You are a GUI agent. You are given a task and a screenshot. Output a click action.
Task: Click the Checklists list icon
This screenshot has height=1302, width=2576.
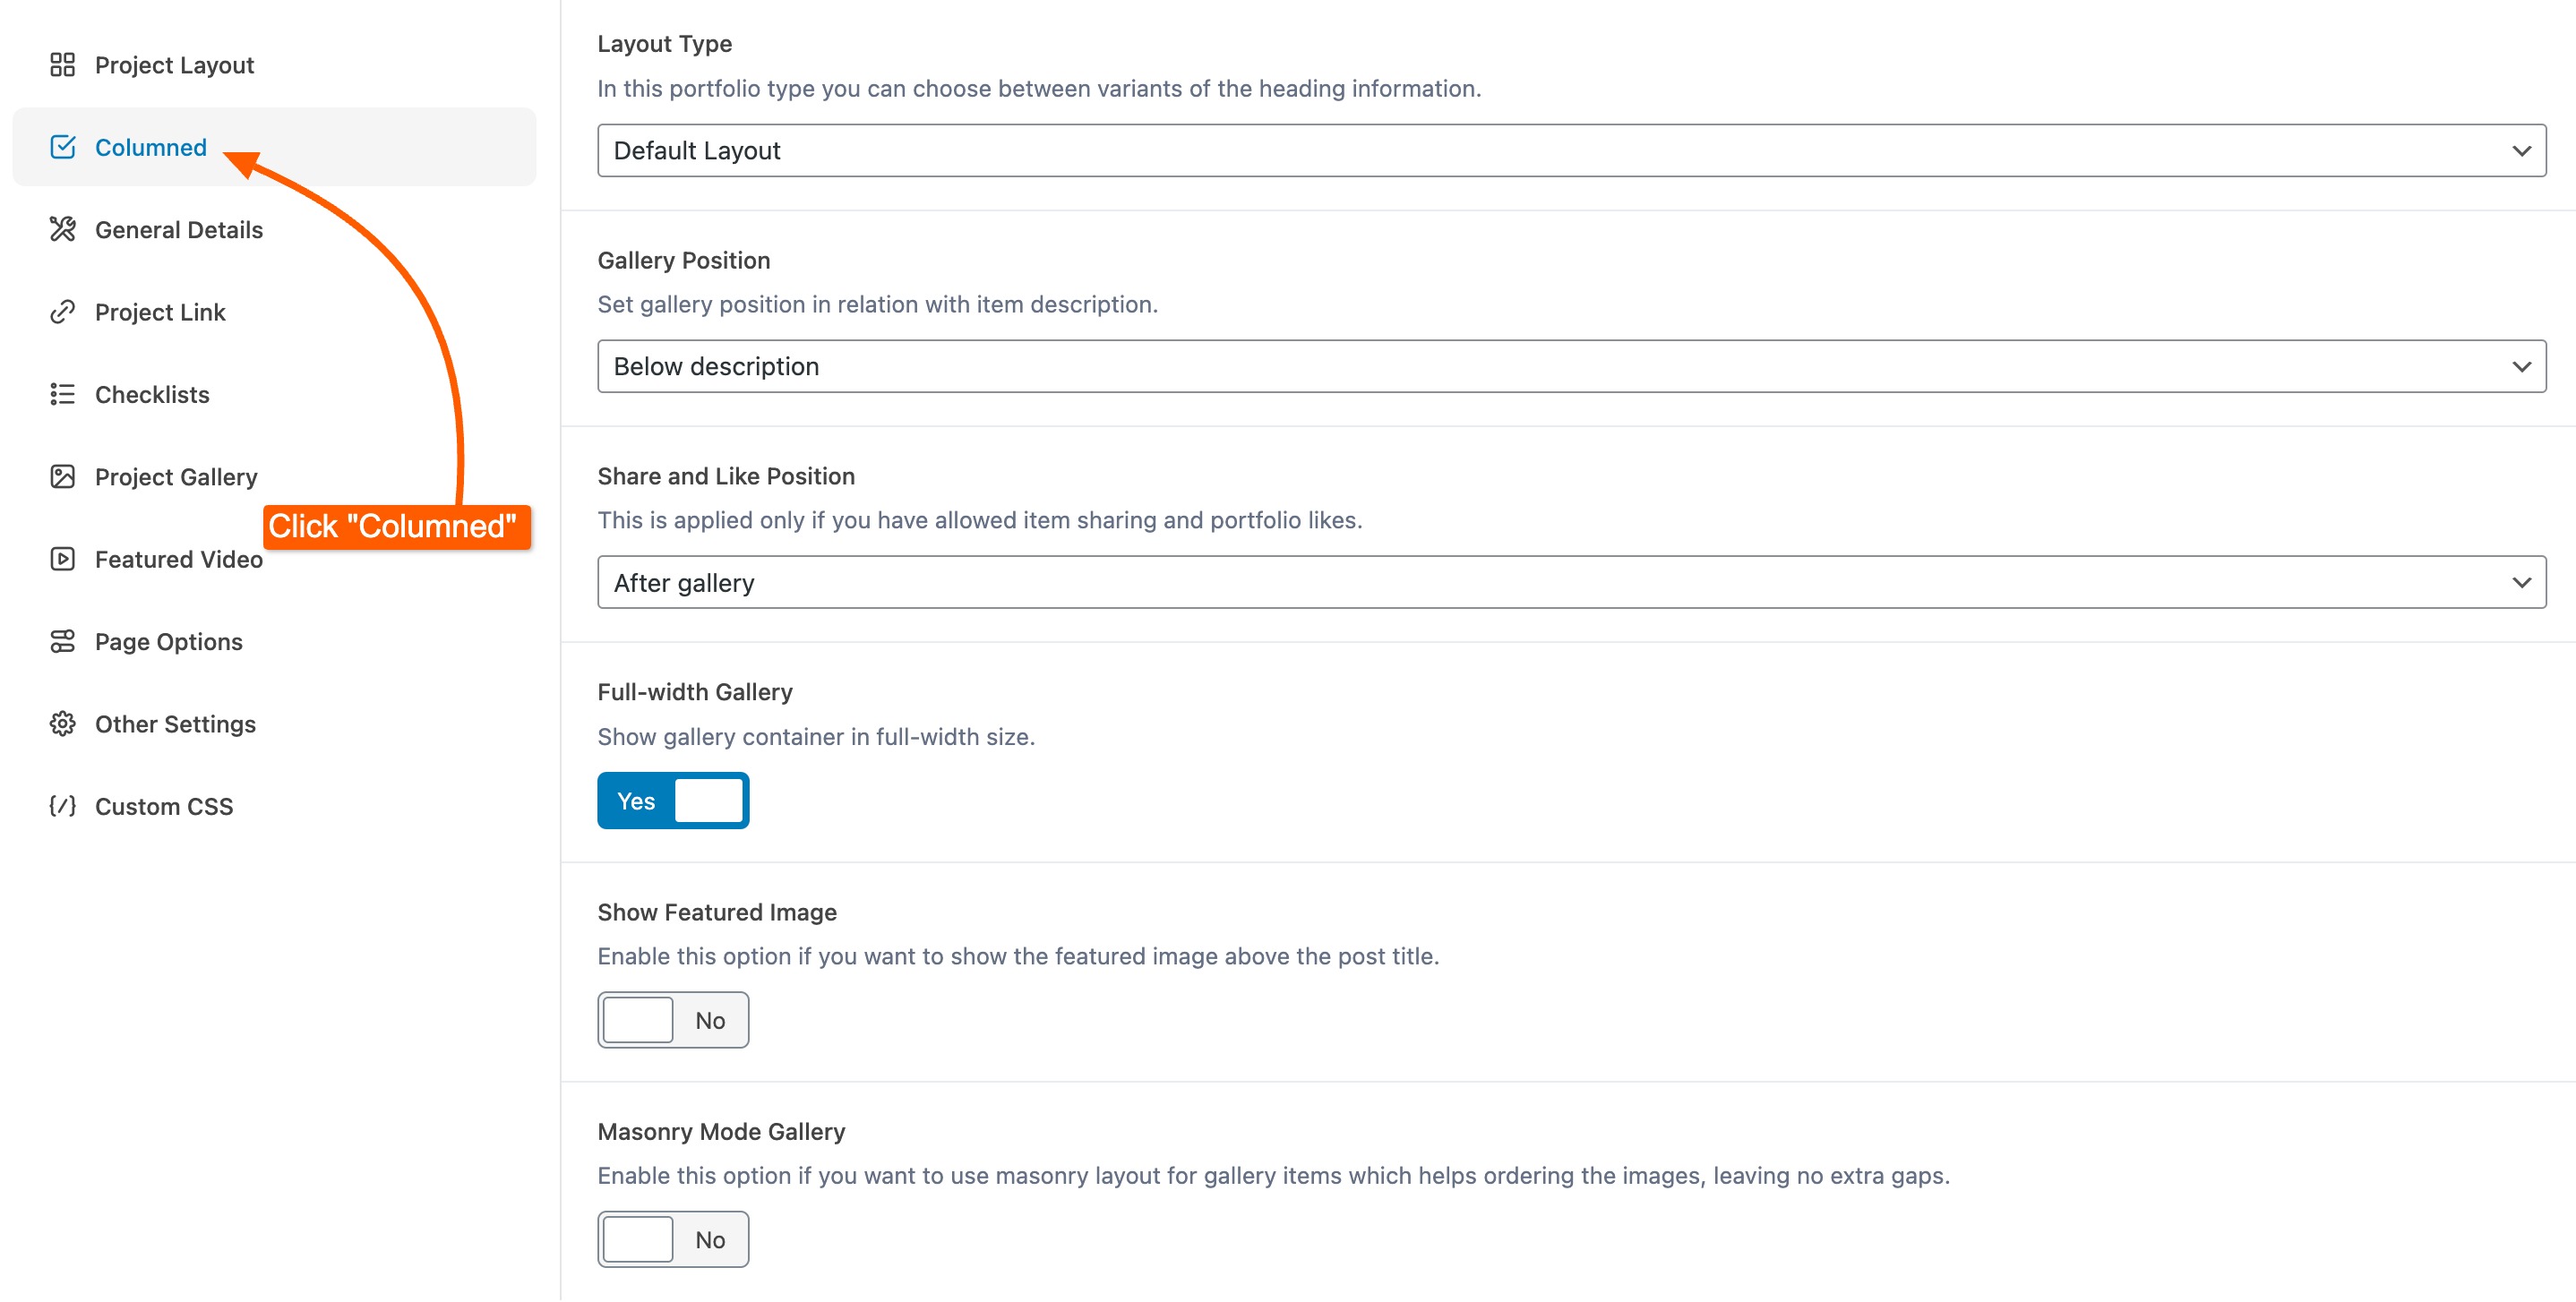click(62, 394)
